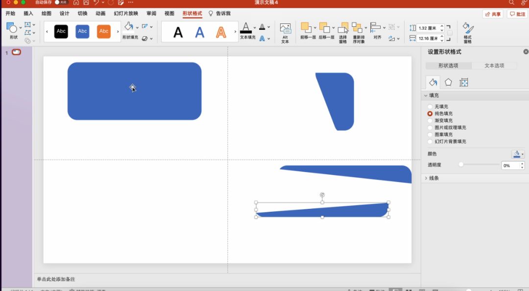Select Fill & Line icon in format pane
Image resolution: width=529 pixels, height=291 pixels.
coord(433,82)
